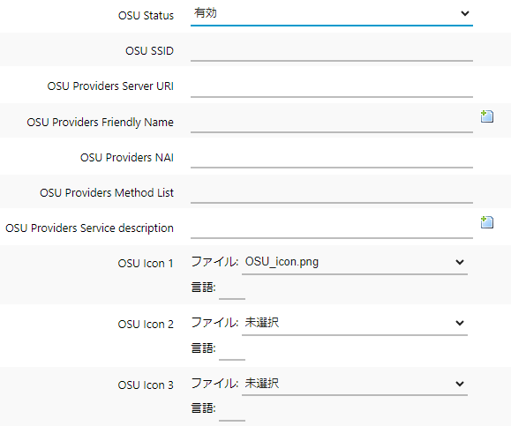This screenshot has width=511, height=426.
Task: Click OSU Providers Service description input
Action: pyautogui.click(x=332, y=228)
